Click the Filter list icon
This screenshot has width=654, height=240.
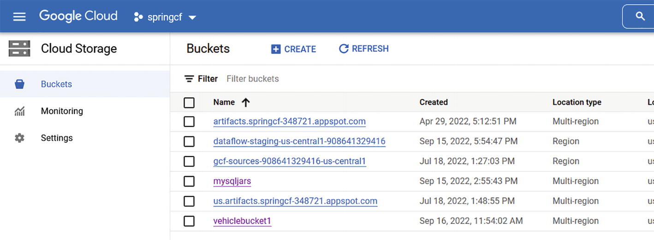click(x=189, y=79)
